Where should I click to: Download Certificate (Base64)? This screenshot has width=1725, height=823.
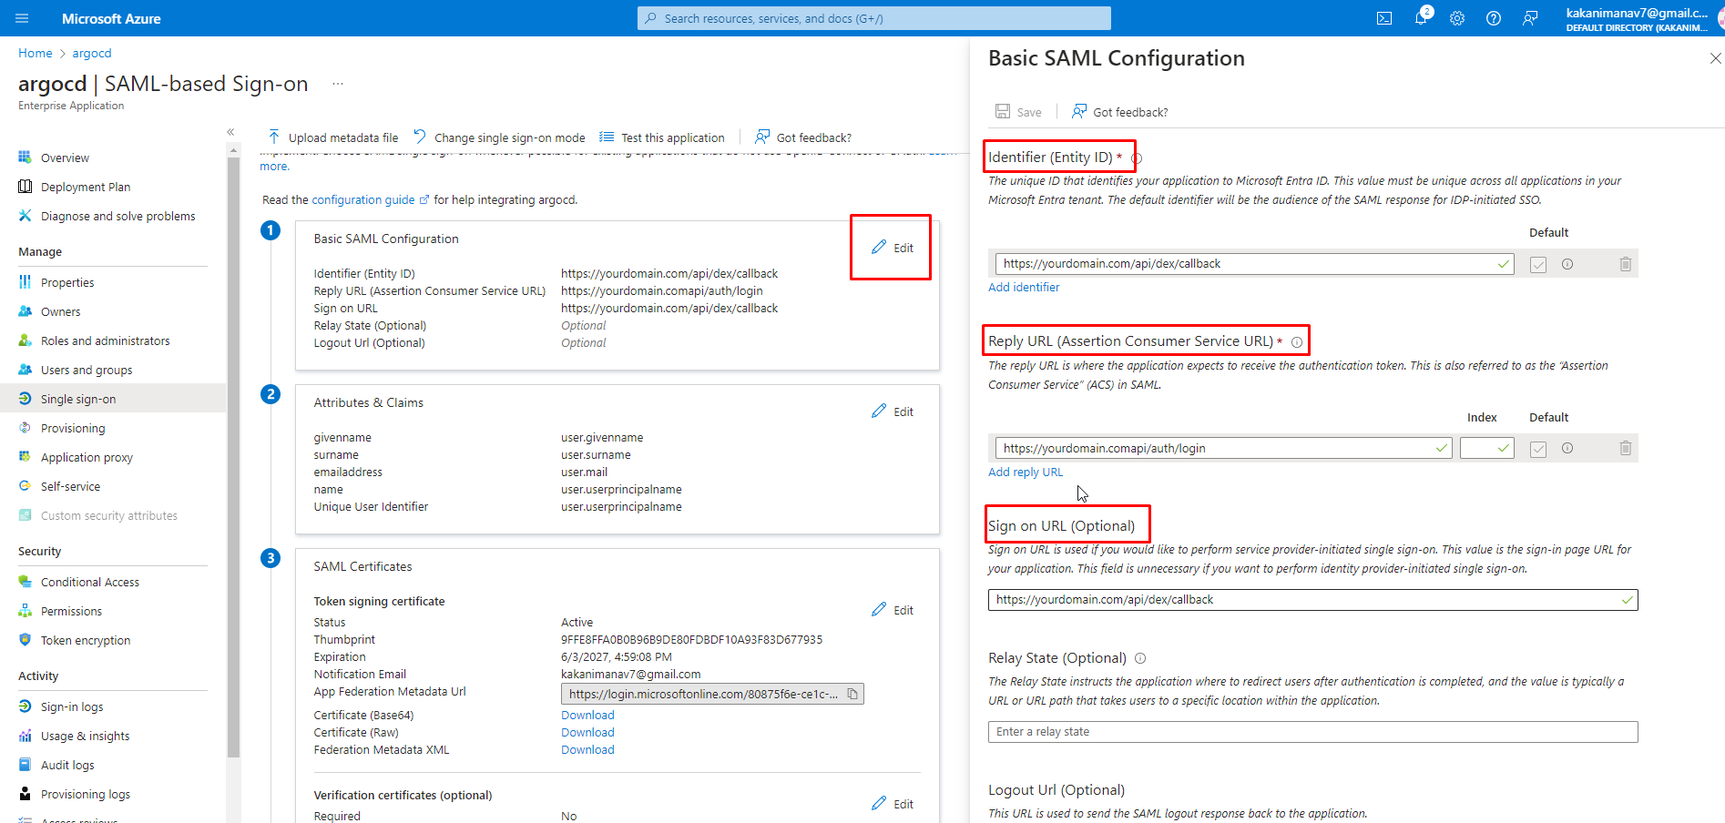(587, 715)
